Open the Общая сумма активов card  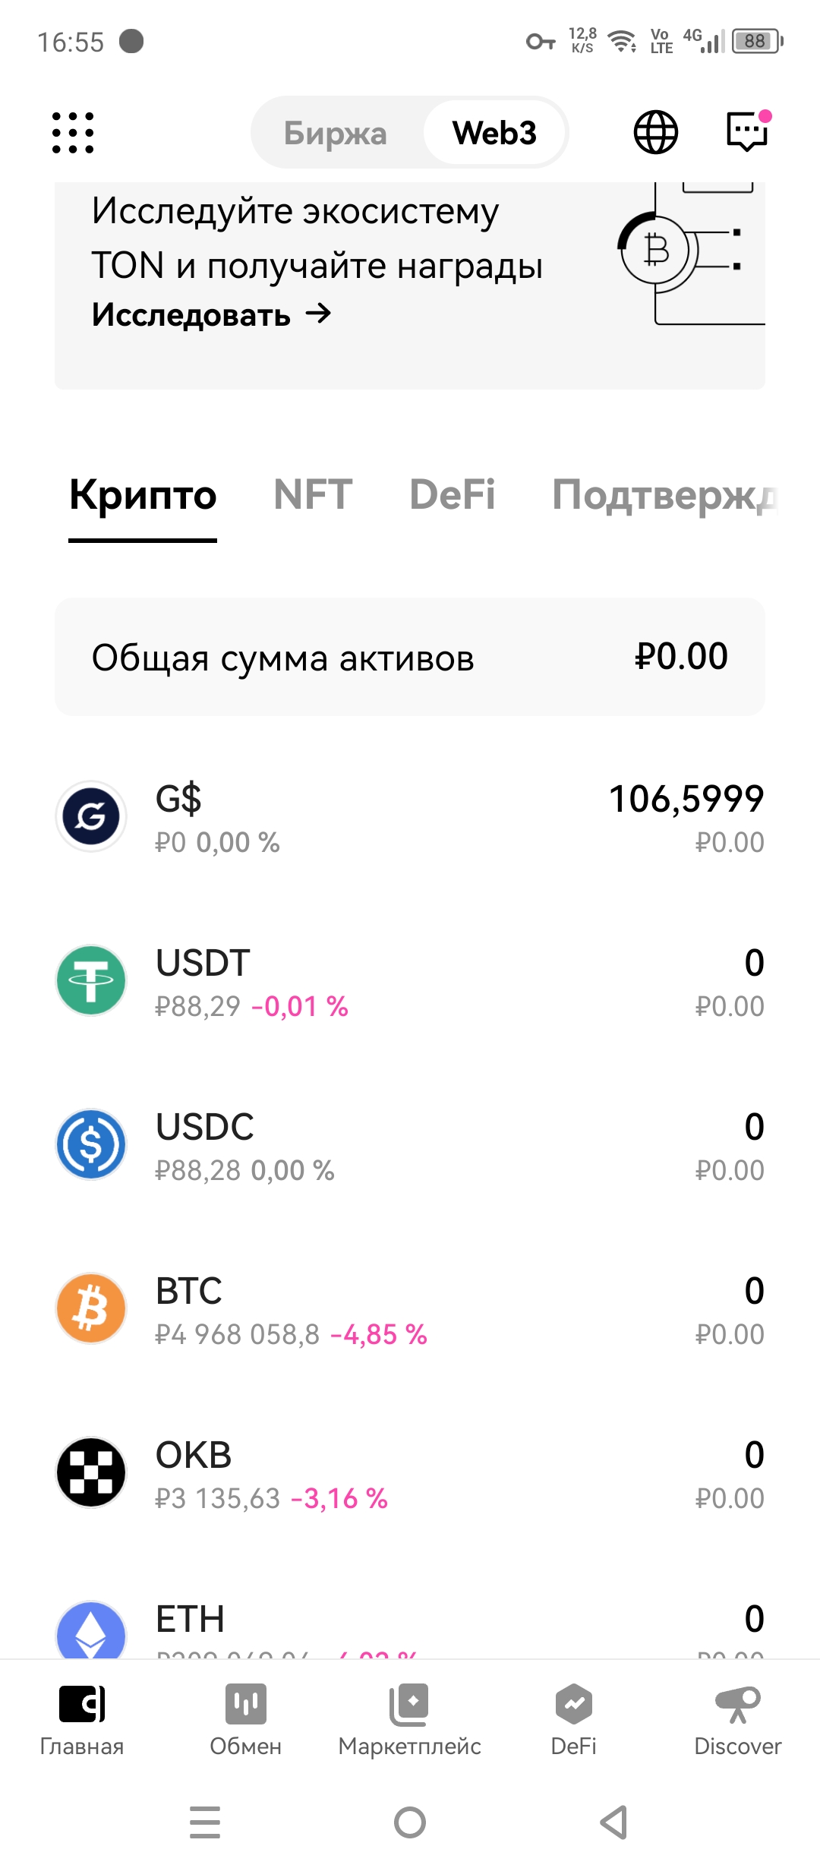410,657
